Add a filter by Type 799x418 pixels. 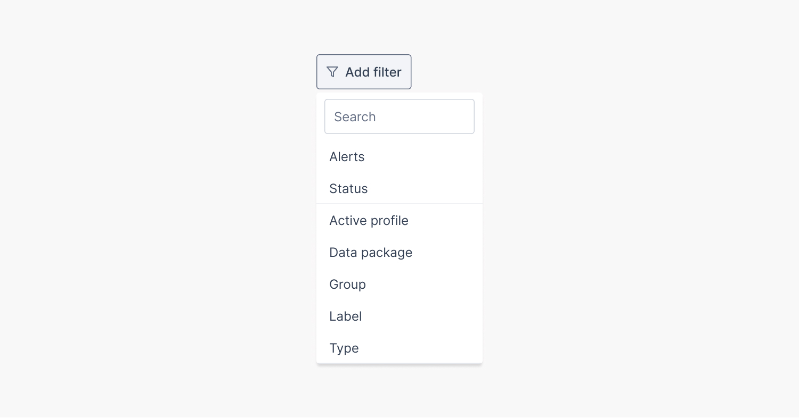344,348
